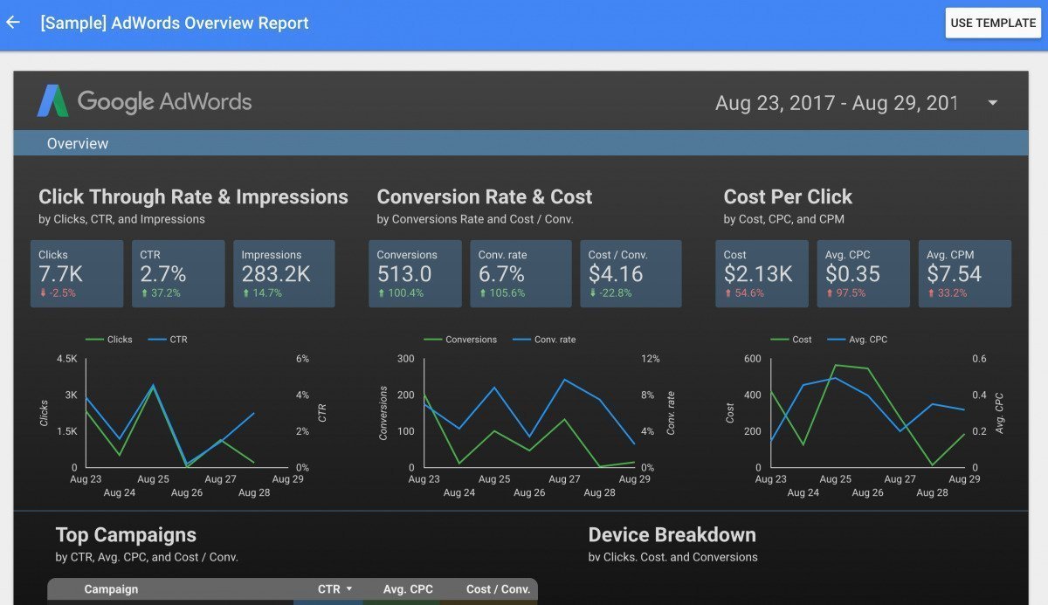This screenshot has height=605, width=1048.
Task: Click the 54.6% Cost change indicator
Action: tap(744, 293)
